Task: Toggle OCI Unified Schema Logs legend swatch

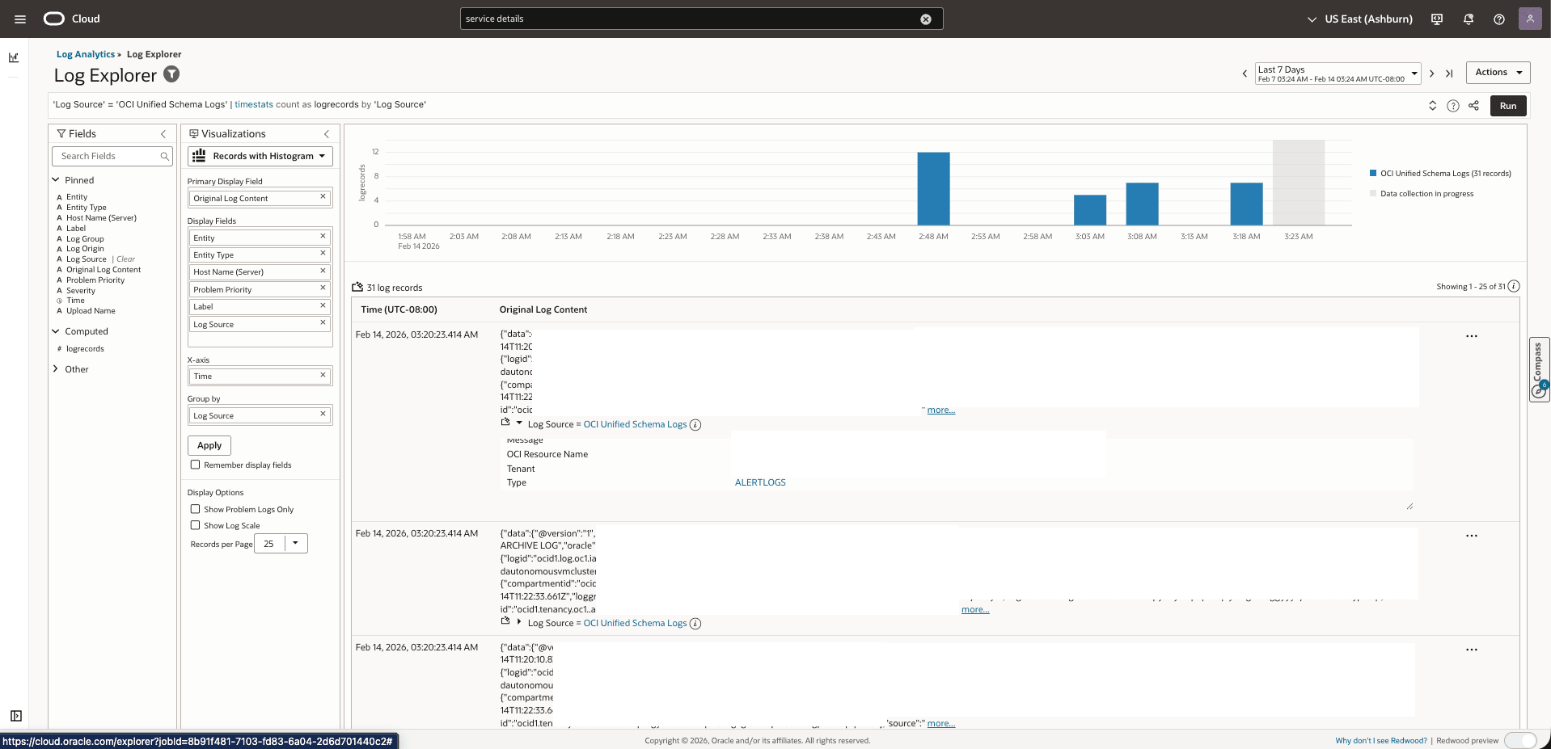Action: 1373,173
